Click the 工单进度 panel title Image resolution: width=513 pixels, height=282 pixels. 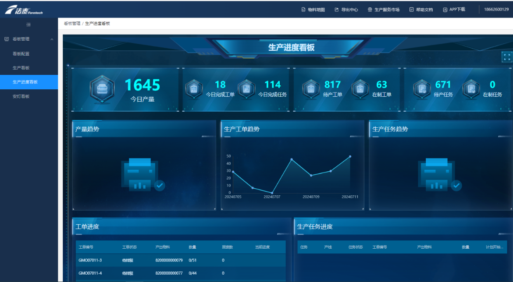click(x=87, y=227)
